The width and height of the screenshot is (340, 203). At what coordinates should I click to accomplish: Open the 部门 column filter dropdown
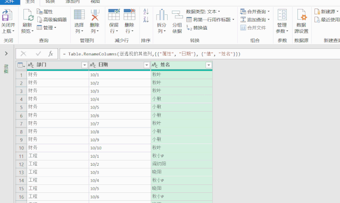tap(85, 65)
